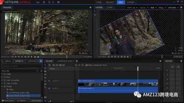184x103 pixels.
Task: Play the clip in the Trimmer
Action: pos(32,57)
